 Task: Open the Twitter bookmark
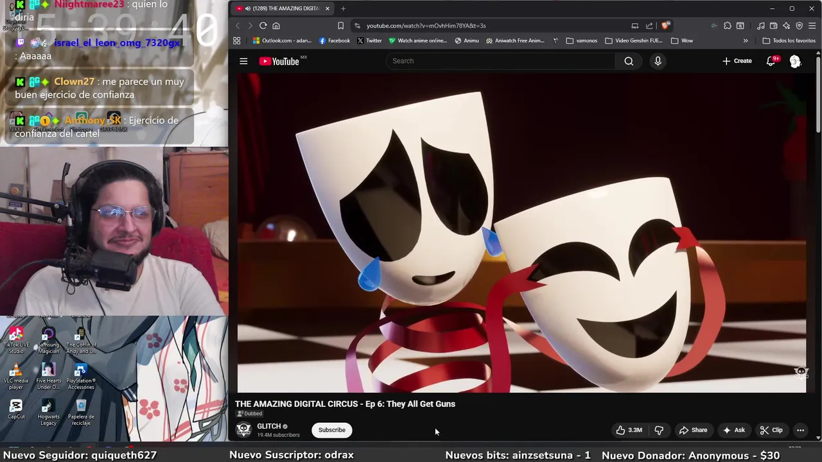pos(369,40)
